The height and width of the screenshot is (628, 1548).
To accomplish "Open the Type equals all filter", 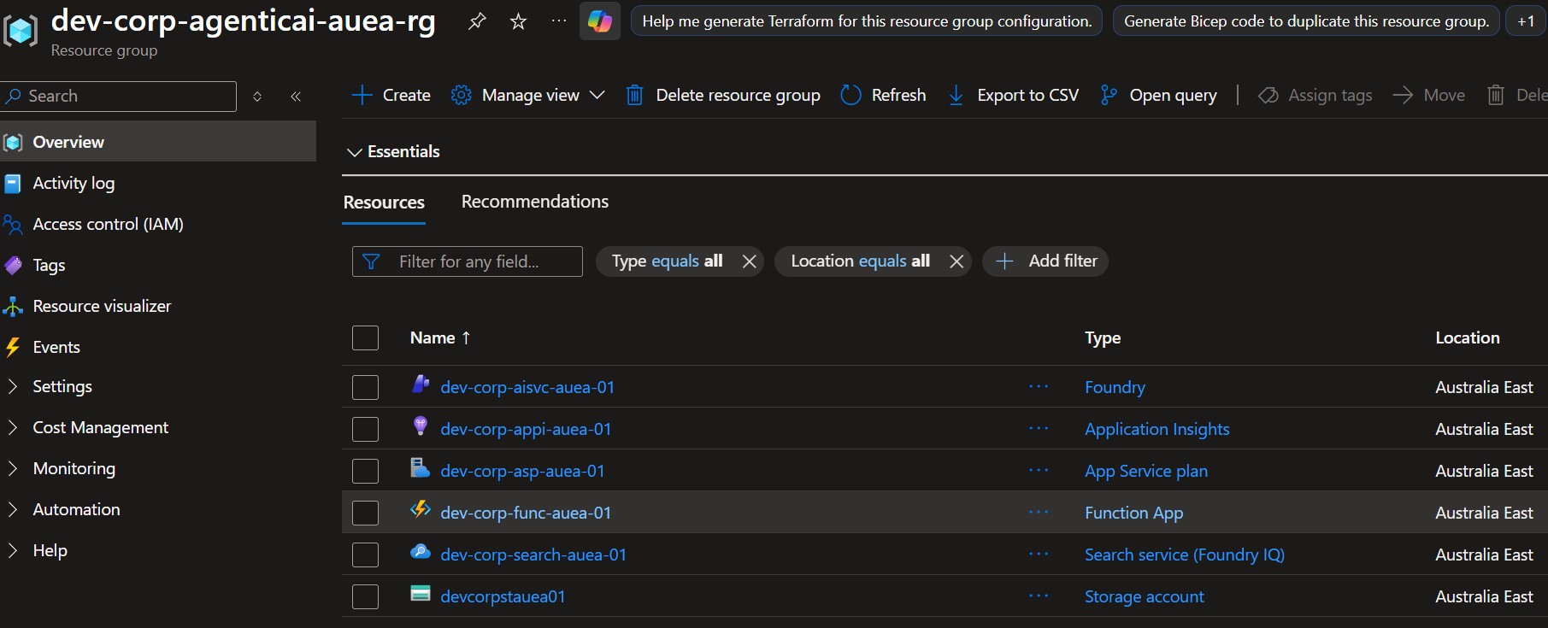I will (667, 261).
